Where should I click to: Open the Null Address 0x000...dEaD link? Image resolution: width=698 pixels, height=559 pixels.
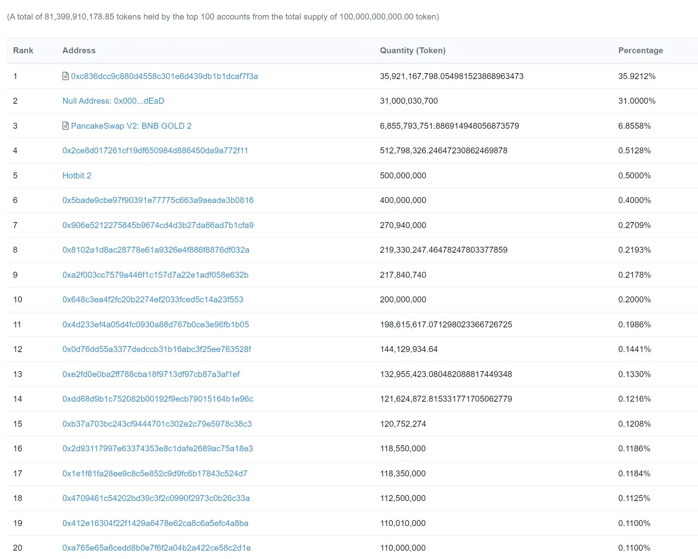click(x=113, y=101)
